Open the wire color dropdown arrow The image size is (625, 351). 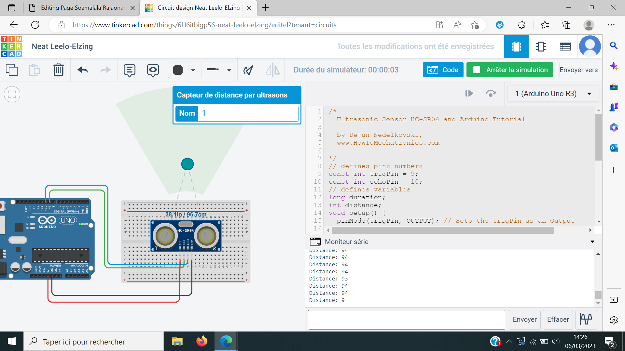coord(193,70)
